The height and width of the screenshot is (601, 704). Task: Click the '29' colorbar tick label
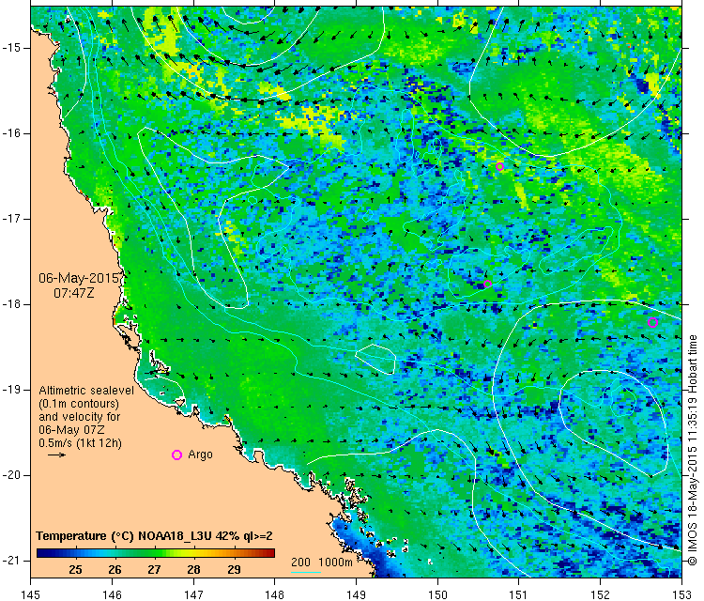(x=234, y=570)
